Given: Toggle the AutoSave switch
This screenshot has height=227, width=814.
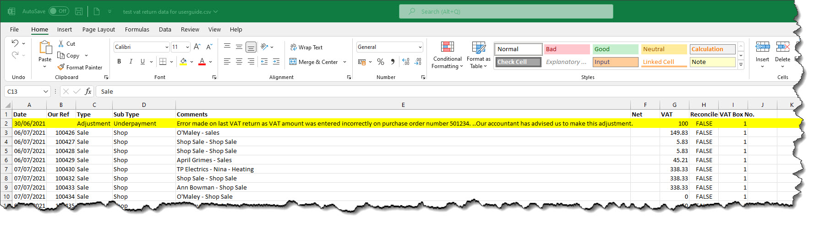Looking at the screenshot, I should click(59, 11).
